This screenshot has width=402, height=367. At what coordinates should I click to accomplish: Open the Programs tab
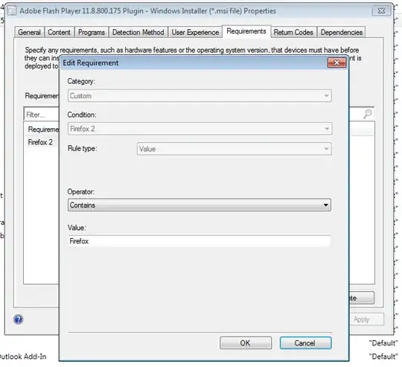pos(92,32)
